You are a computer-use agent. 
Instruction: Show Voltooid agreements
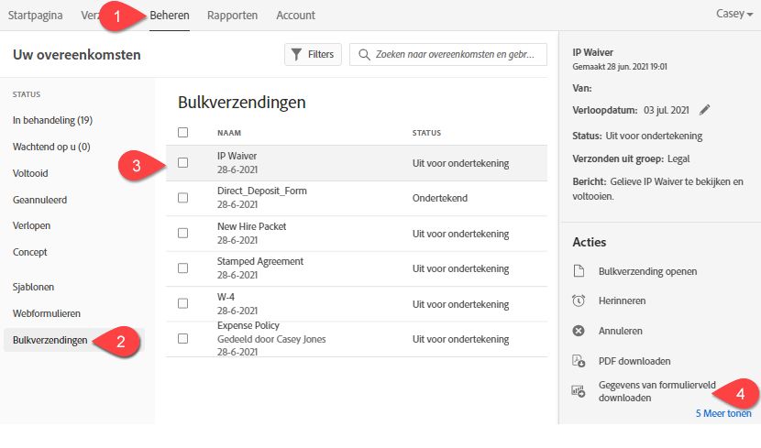(30, 173)
